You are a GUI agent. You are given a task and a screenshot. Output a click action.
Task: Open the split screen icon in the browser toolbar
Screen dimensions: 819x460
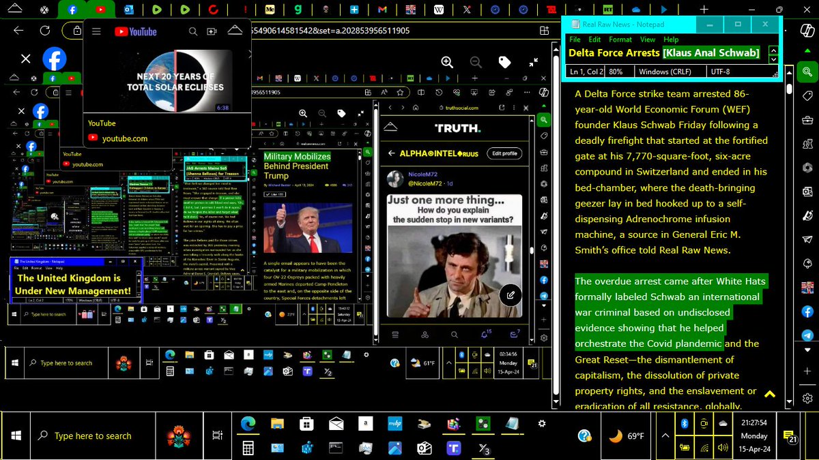click(x=544, y=31)
